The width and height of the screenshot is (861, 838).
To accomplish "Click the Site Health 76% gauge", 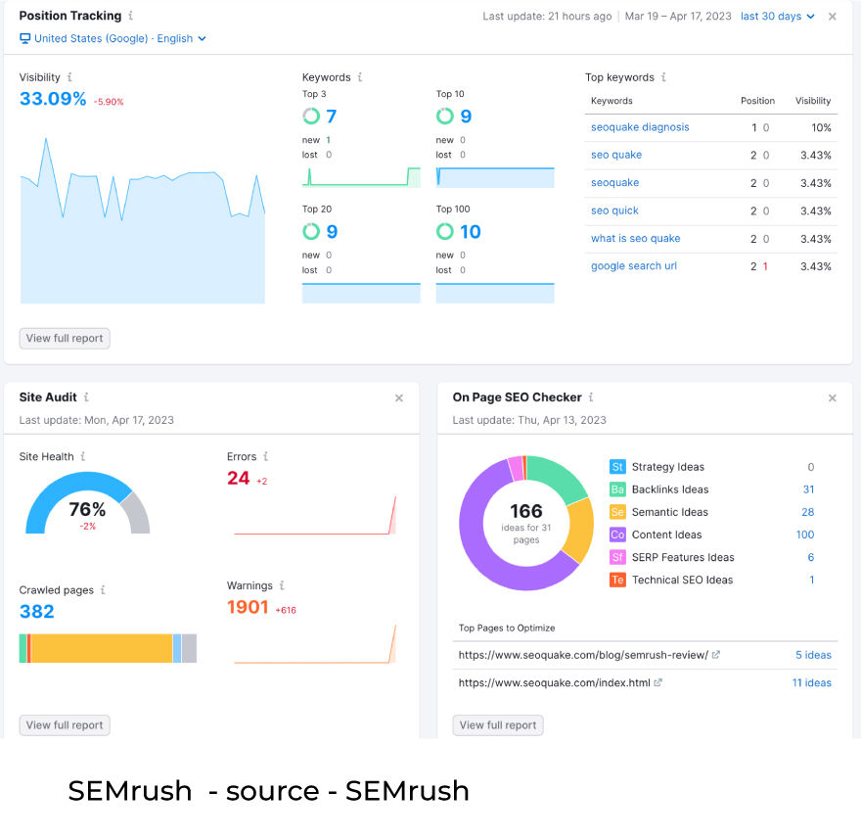I will 87,503.
